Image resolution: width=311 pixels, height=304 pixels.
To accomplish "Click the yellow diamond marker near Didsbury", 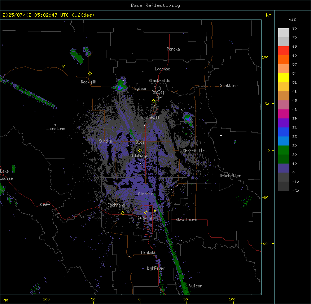I will pos(140,151).
